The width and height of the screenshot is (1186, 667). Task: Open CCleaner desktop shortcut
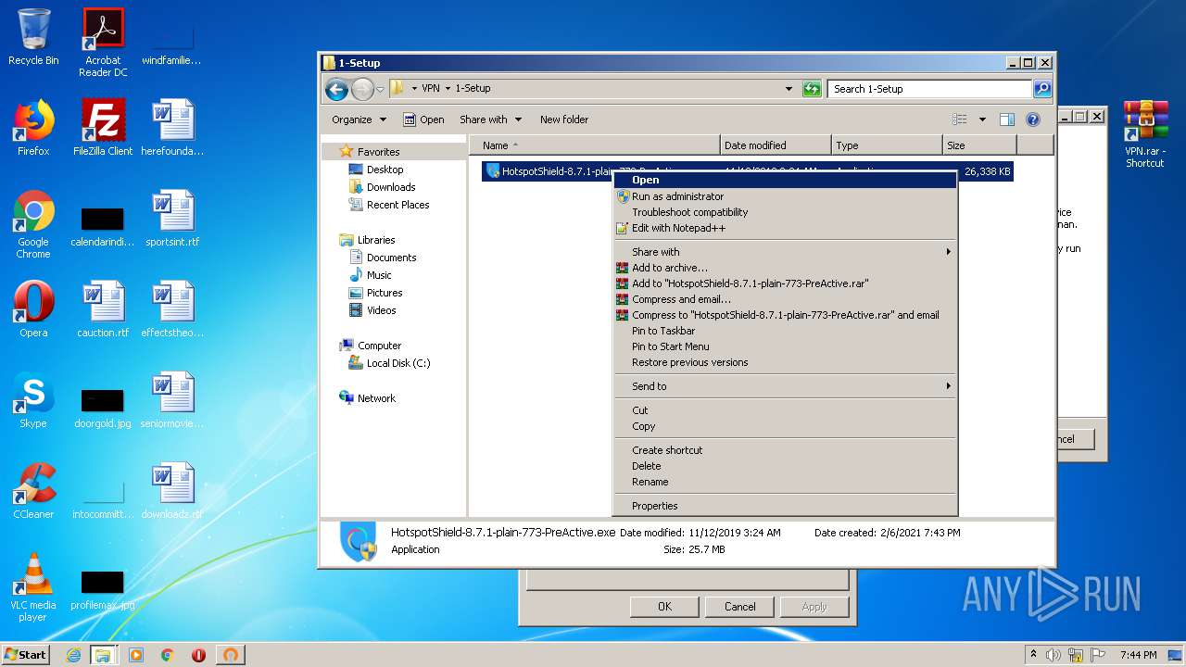coord(33,491)
